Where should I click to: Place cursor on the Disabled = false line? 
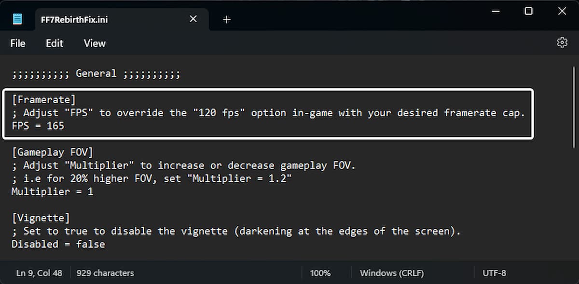58,244
